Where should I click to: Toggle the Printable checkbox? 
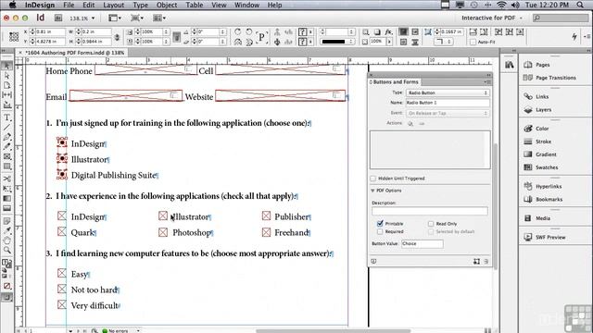380,224
